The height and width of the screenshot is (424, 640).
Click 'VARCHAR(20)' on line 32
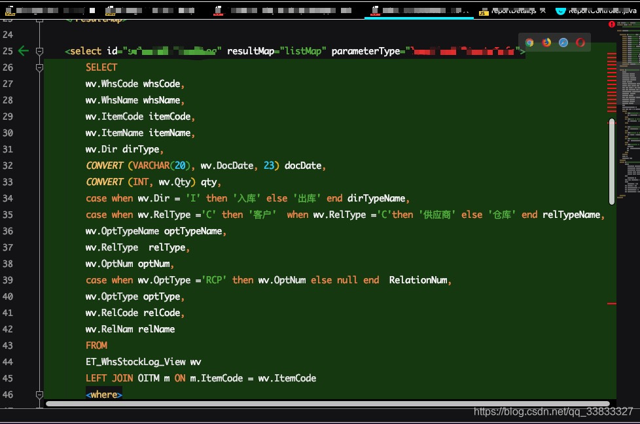pos(162,166)
